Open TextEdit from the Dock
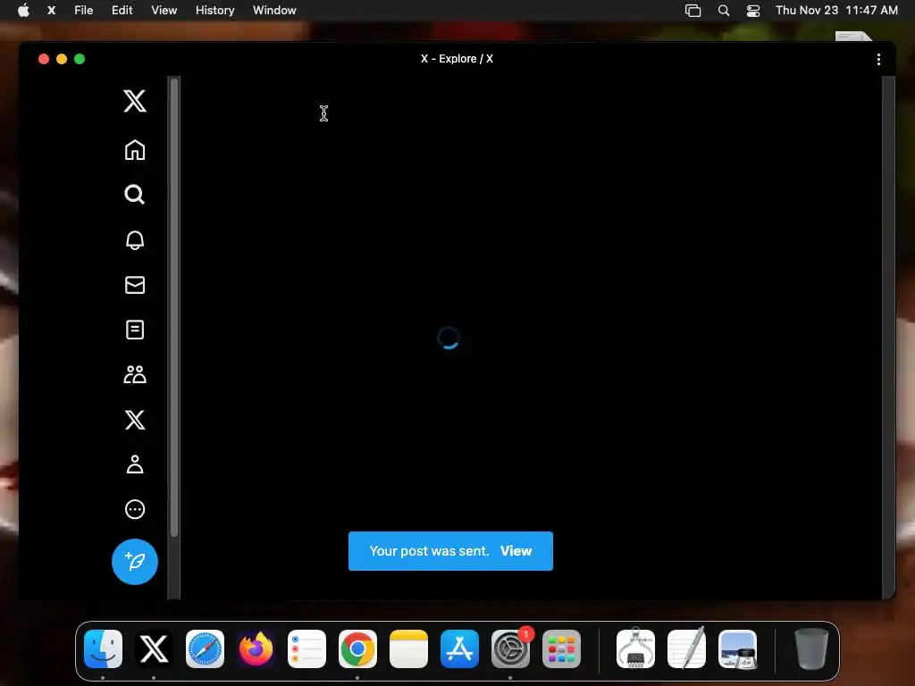Image resolution: width=915 pixels, height=686 pixels. (686, 648)
